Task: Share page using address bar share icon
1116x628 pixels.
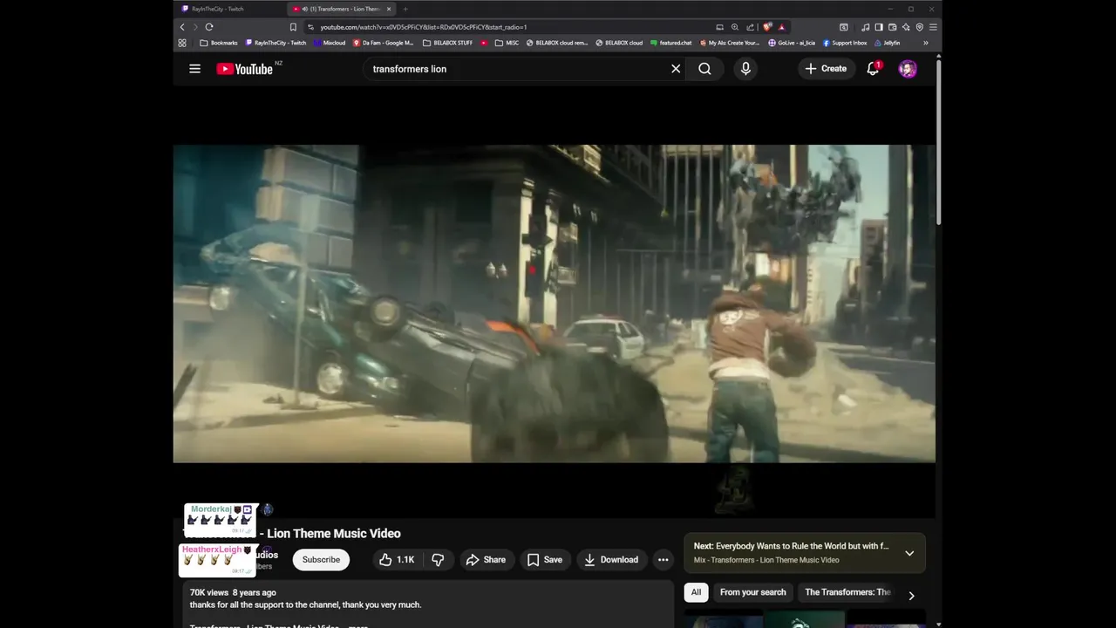Action: pyautogui.click(x=750, y=27)
